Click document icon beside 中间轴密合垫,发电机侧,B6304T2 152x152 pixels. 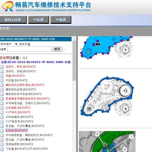coord(2,103)
